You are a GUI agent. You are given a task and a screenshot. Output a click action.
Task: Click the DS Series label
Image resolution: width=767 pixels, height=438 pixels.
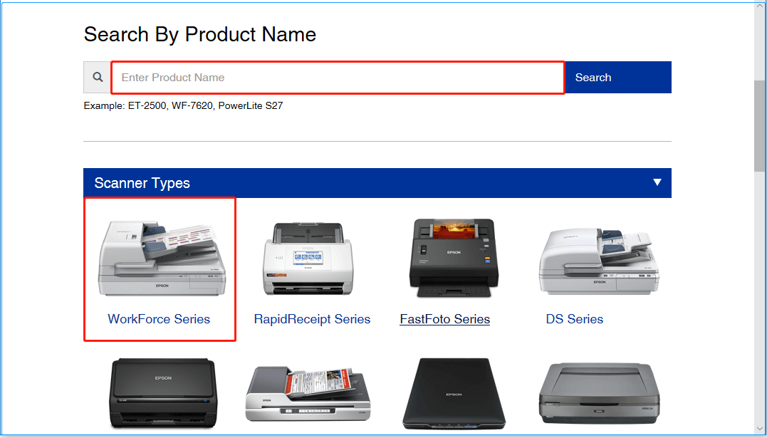pyautogui.click(x=574, y=319)
